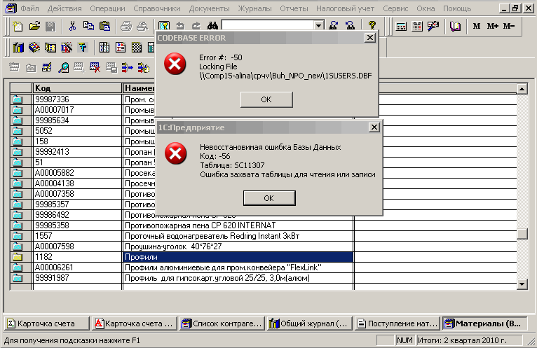Select code cell A00006261
Image resolution: width=537 pixels, height=348 pixels.
click(77, 267)
